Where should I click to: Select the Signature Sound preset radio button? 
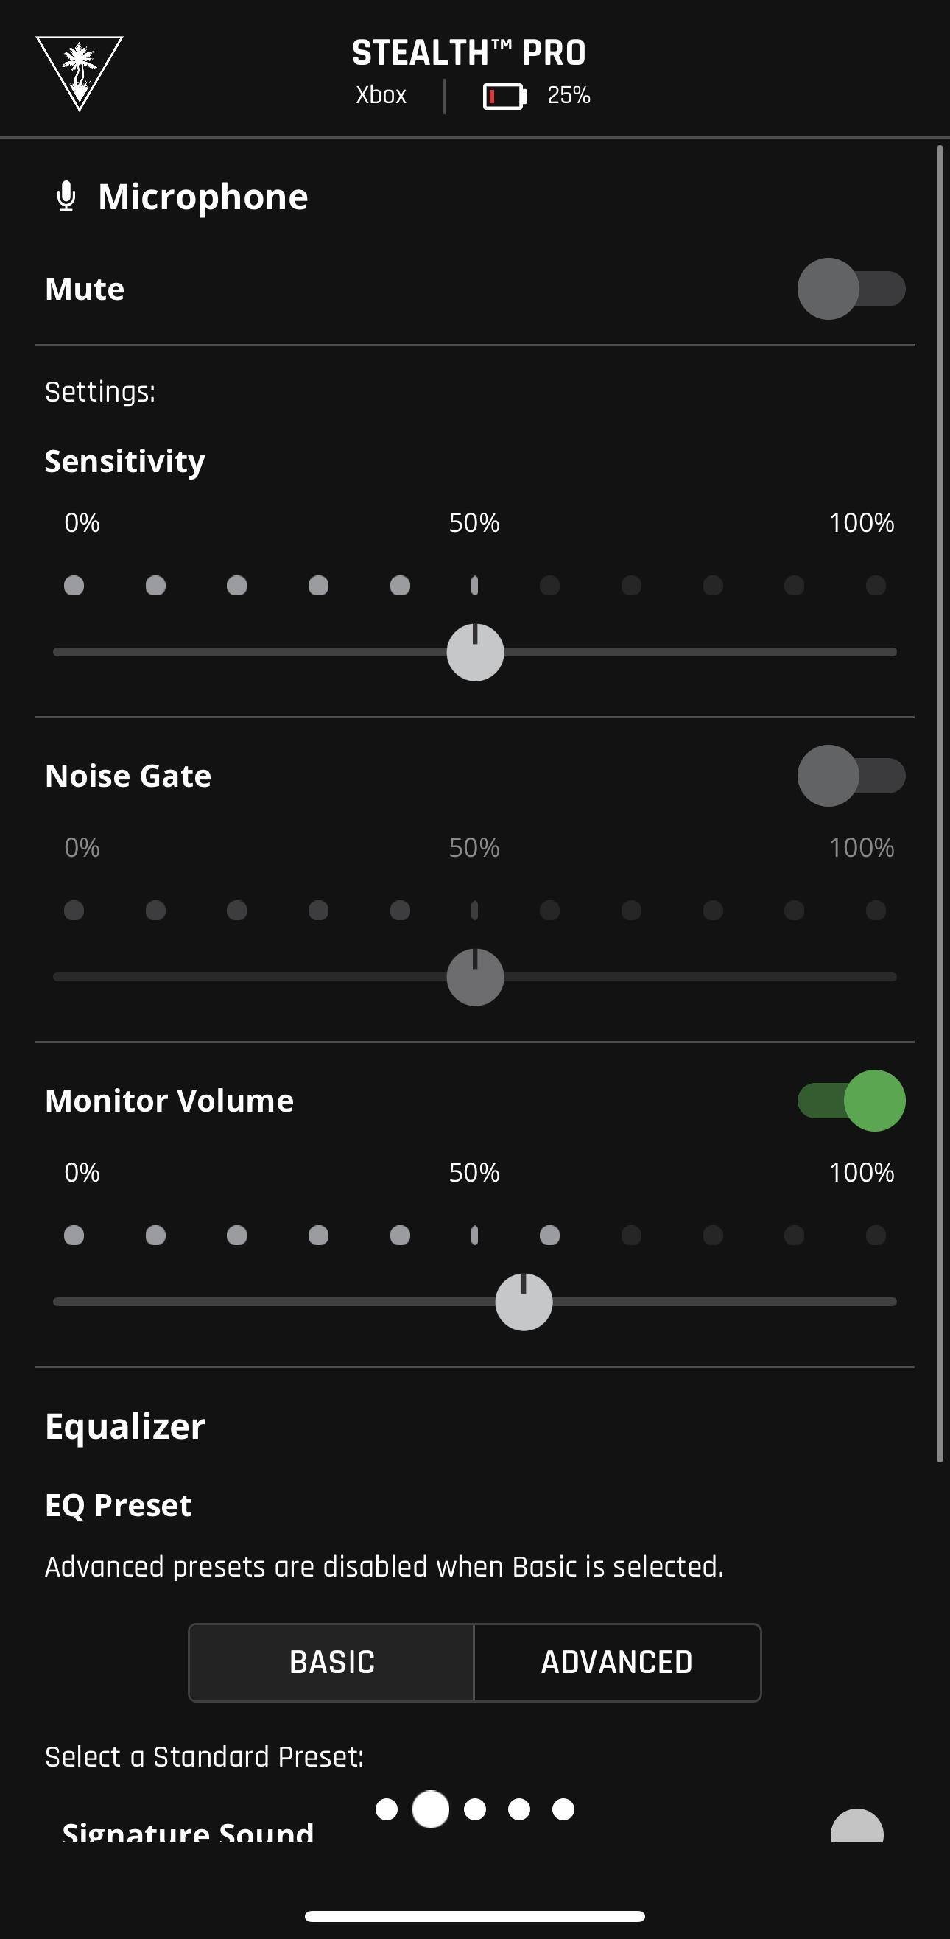(856, 1828)
